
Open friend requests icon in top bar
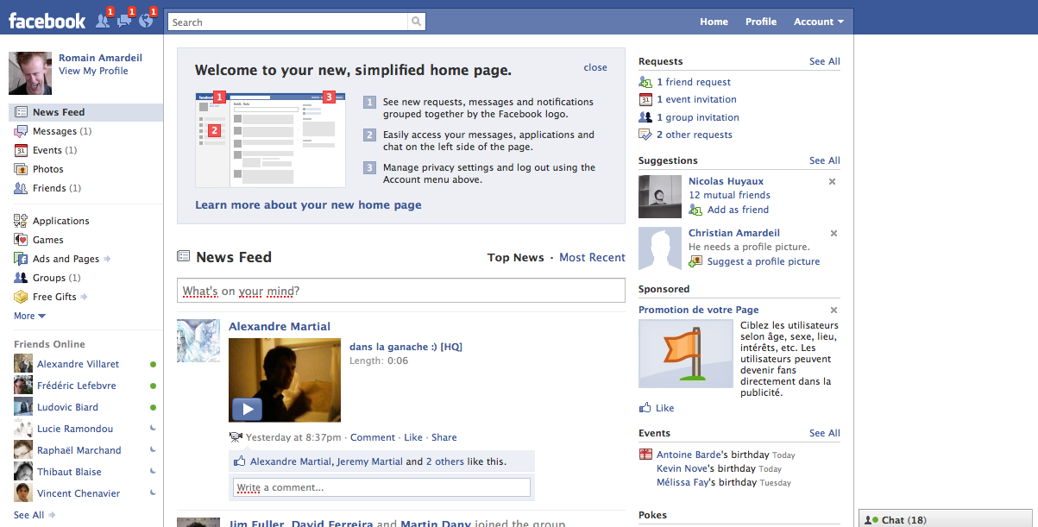point(103,21)
